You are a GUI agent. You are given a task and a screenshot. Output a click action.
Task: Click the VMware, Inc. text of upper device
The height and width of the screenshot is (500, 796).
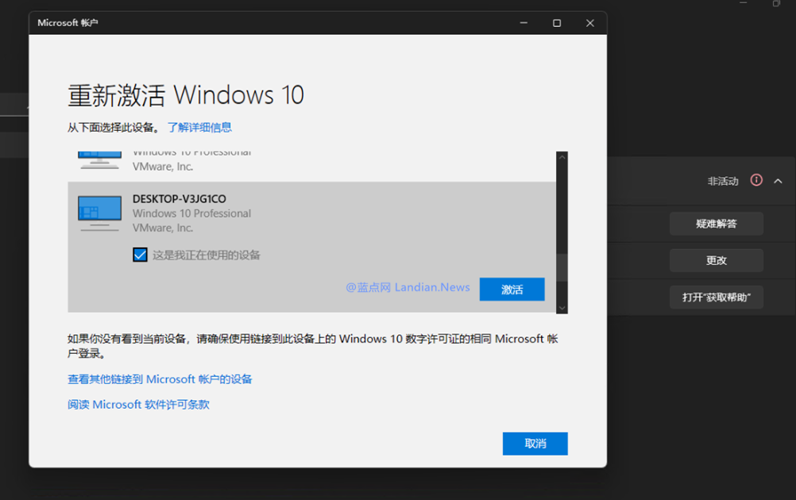pos(163,167)
